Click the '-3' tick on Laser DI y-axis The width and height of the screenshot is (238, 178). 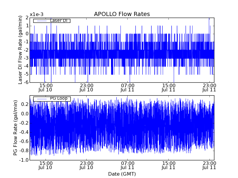click(26, 58)
